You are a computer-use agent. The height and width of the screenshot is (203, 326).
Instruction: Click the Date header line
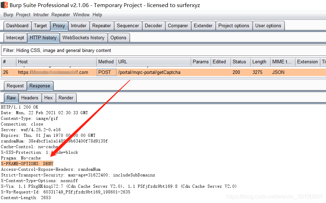pyautogui.click(x=44, y=113)
